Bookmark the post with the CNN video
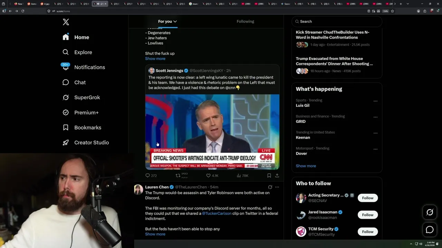 [x=269, y=176]
